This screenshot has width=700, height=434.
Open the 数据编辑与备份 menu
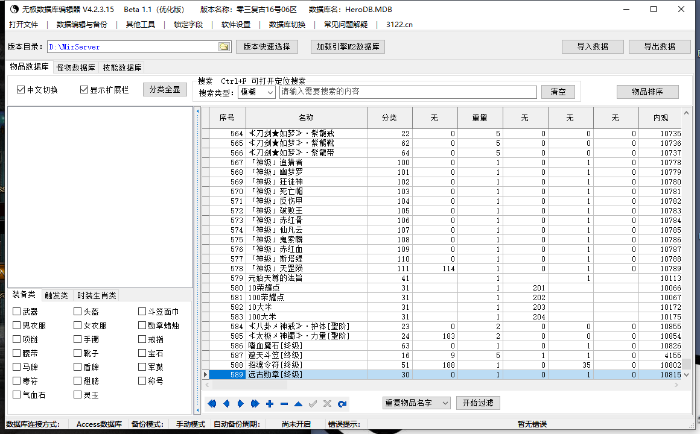(82, 25)
